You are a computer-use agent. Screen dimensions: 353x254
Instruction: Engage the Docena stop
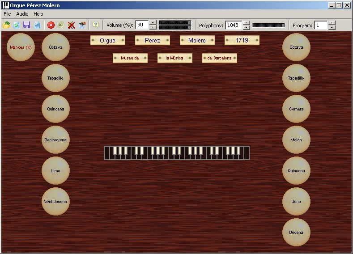(296, 232)
